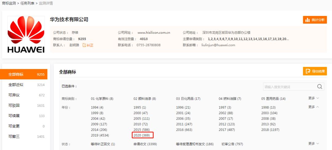Filter by year 2002 (88)
The width and height of the screenshot is (332, 150).
tap(226, 113)
